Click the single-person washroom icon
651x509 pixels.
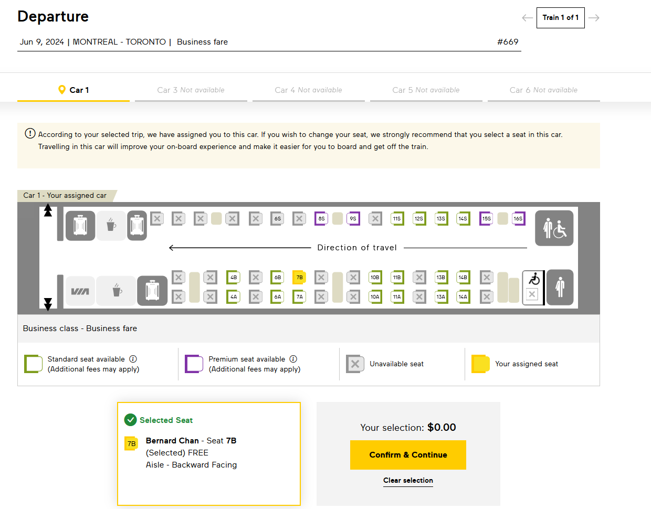560,287
